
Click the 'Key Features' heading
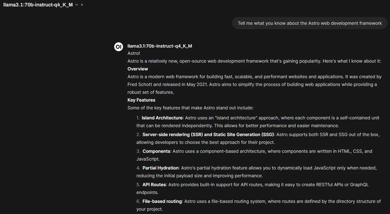point(141,100)
